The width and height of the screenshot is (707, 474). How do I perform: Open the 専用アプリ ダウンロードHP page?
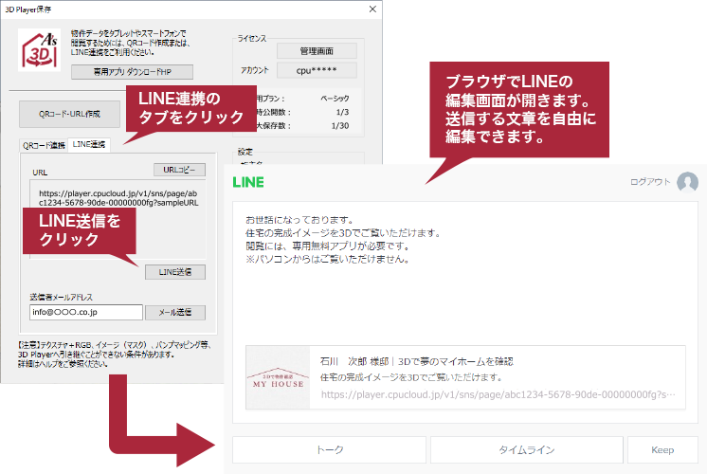coord(132,72)
